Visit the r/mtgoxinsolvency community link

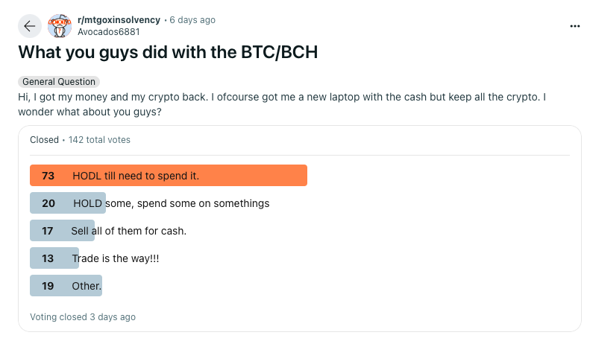coord(119,20)
